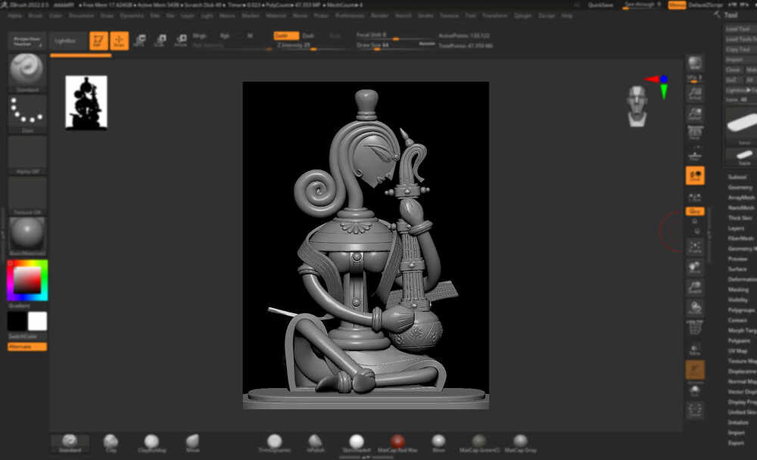Select the ClayBuildup brush
This screenshot has height=460, width=757.
point(151,443)
